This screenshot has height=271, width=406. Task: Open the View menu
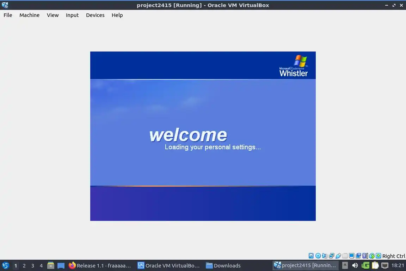[53, 15]
